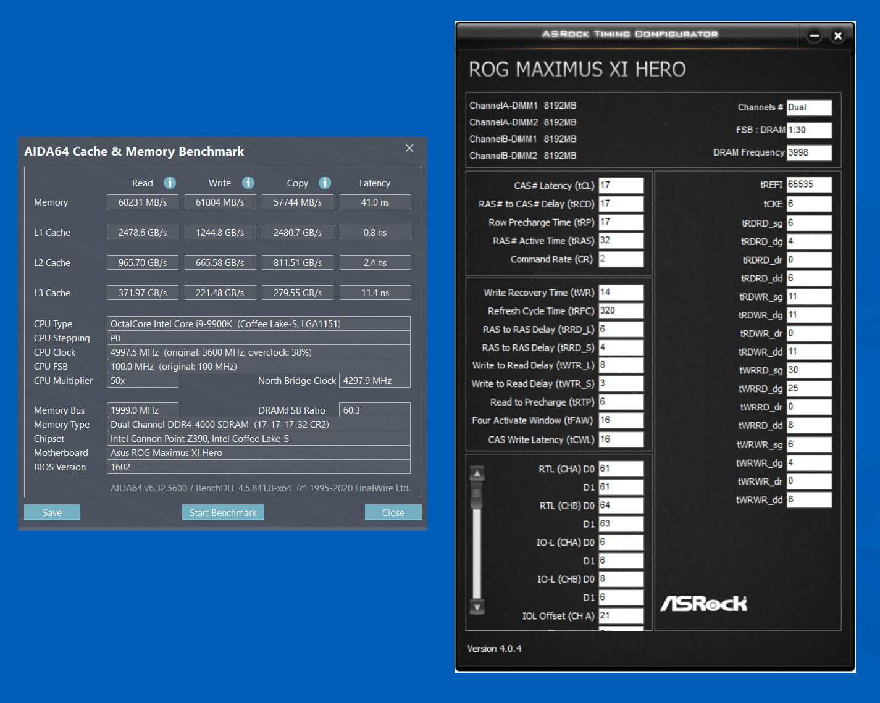Click the Read to Precharge (tRTP) field

click(621, 402)
